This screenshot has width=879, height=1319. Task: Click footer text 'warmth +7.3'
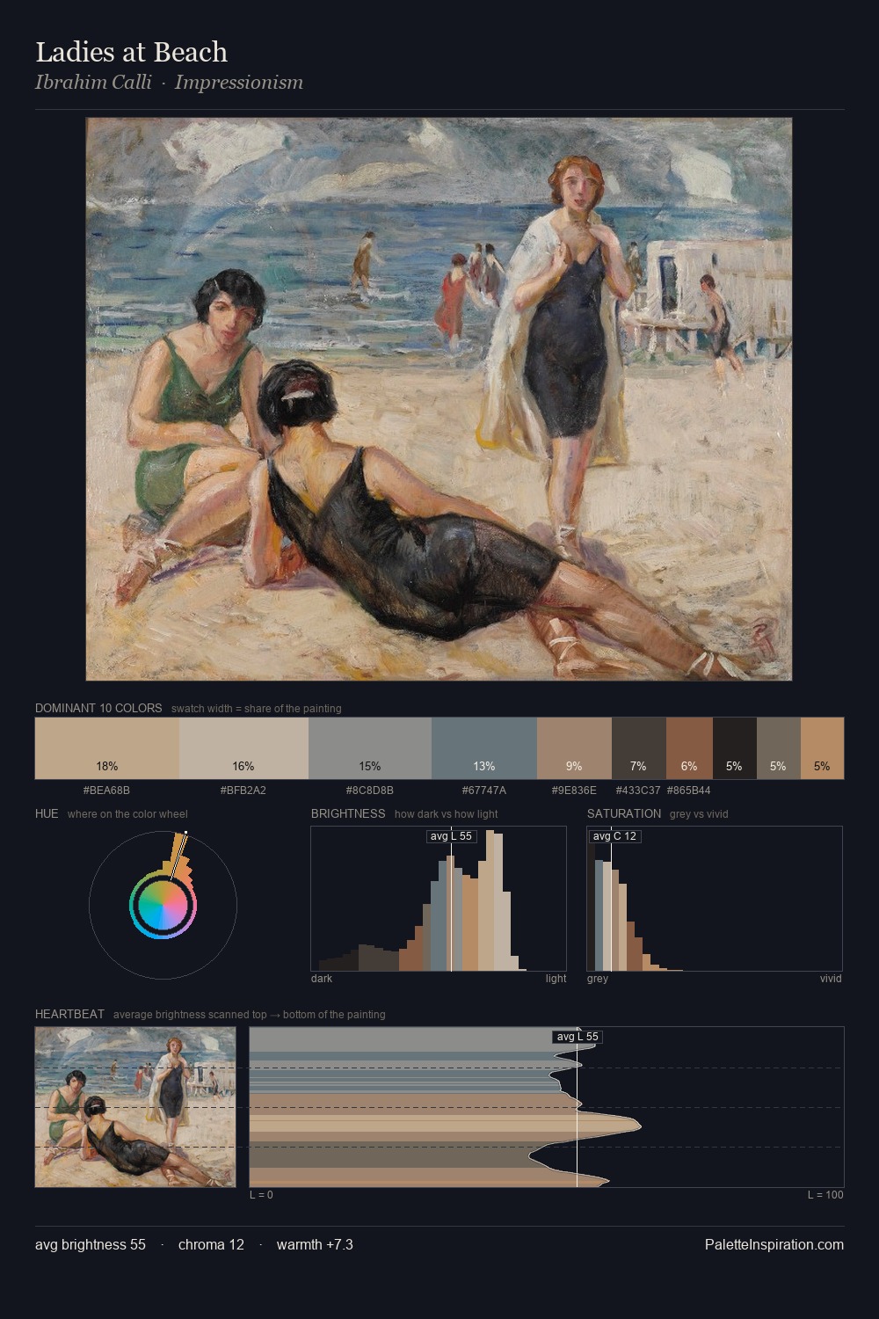click(x=315, y=1244)
